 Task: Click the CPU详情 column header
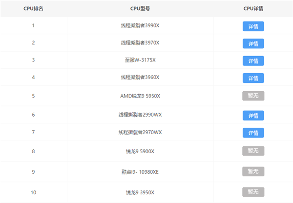click(x=253, y=9)
